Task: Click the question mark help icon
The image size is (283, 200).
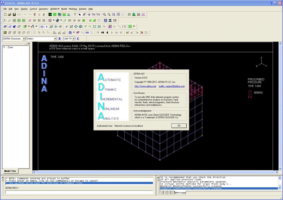Action: [x=75, y=14]
